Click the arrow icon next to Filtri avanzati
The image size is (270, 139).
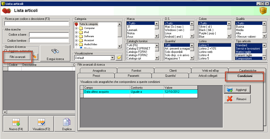tap(34, 57)
